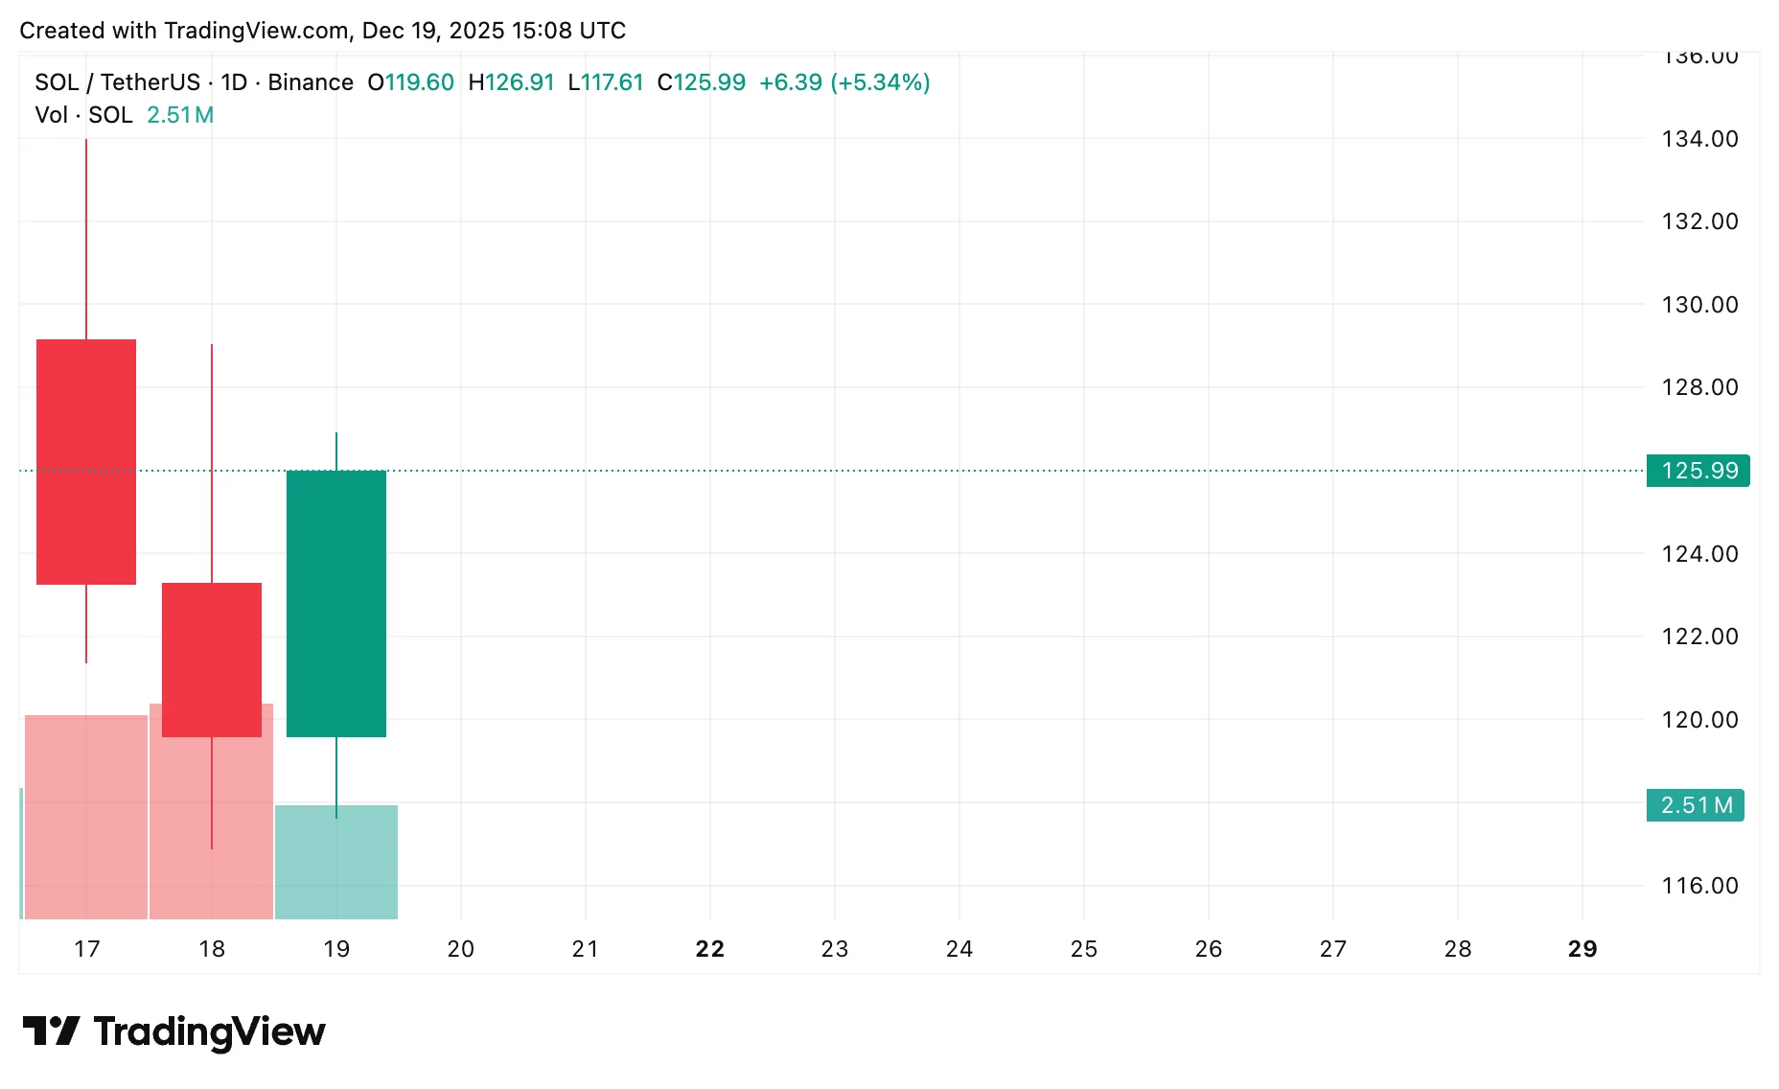Image resolution: width=1779 pixels, height=1089 pixels.
Task: Click the High value H126.91 in legend
Action: coord(511,82)
